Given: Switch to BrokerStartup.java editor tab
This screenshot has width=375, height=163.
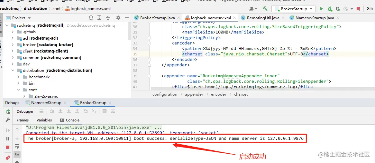Looking at the screenshot, I should [157, 18].
